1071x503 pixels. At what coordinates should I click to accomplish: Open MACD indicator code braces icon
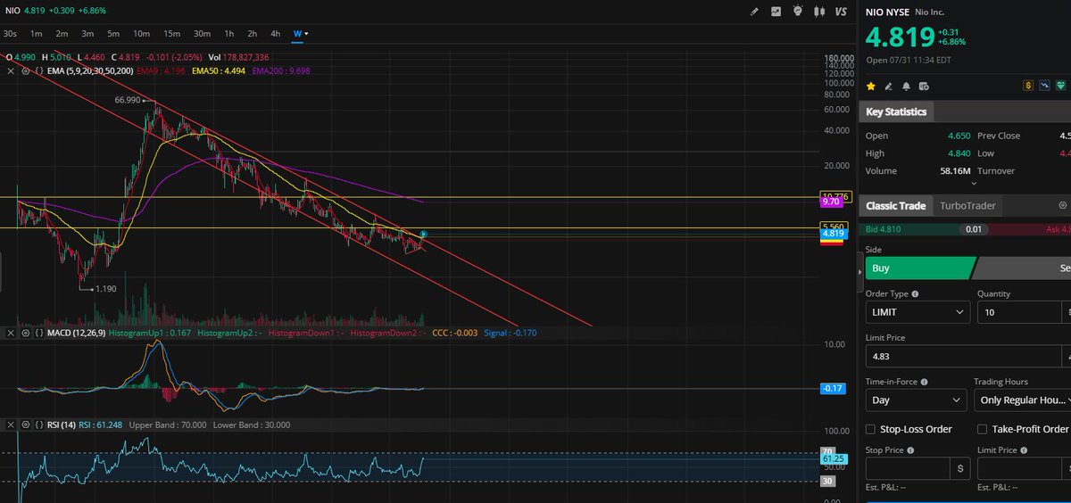click(39, 333)
